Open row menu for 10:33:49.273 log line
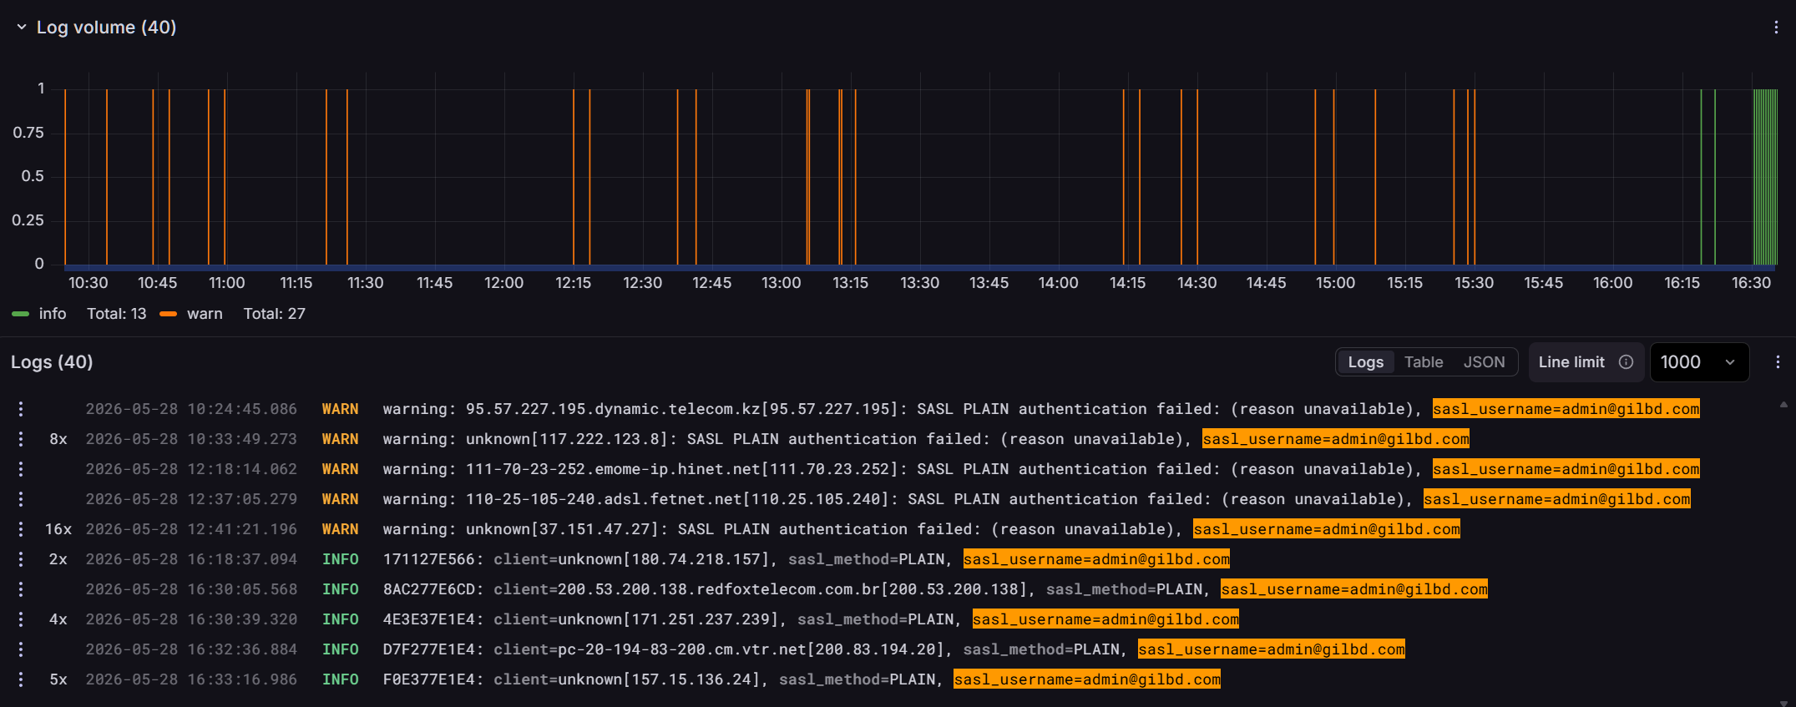Image resolution: width=1796 pixels, height=707 pixels. pos(21,439)
